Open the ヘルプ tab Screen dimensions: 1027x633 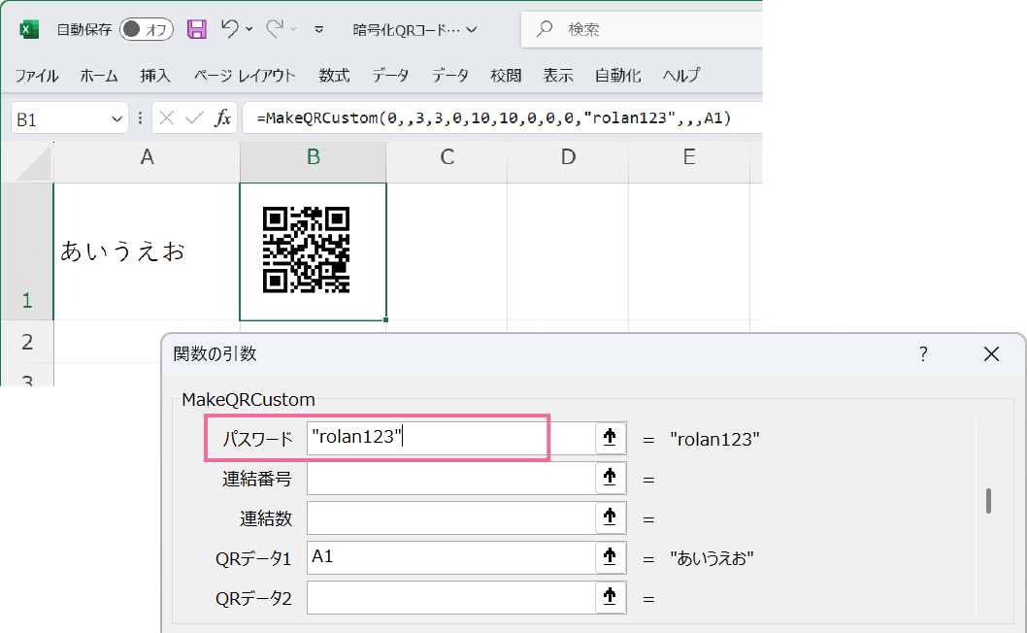click(x=681, y=76)
